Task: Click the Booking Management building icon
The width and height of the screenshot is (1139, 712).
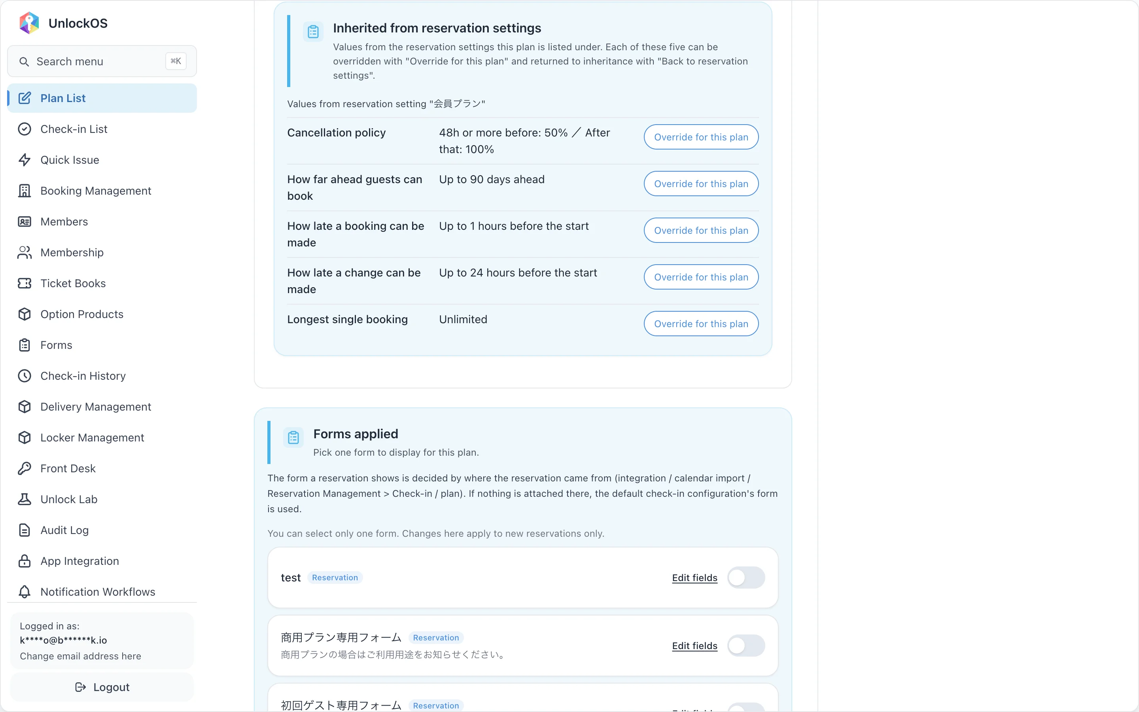Action: point(25,191)
